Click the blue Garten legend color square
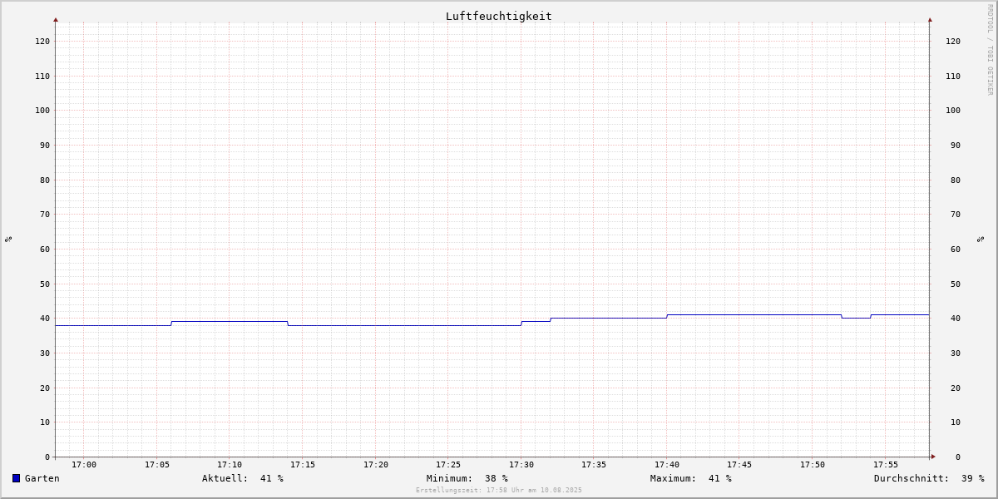Viewport: 998px width, 499px height. click(16, 478)
